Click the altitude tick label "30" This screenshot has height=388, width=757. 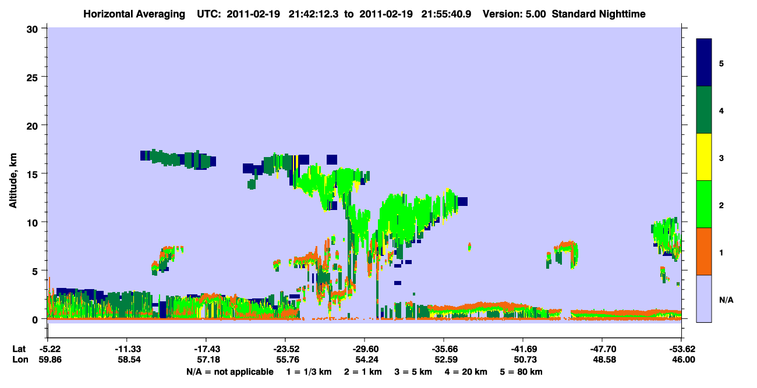tap(33, 29)
